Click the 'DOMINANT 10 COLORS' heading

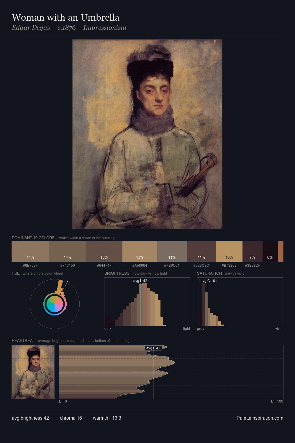tap(33, 238)
